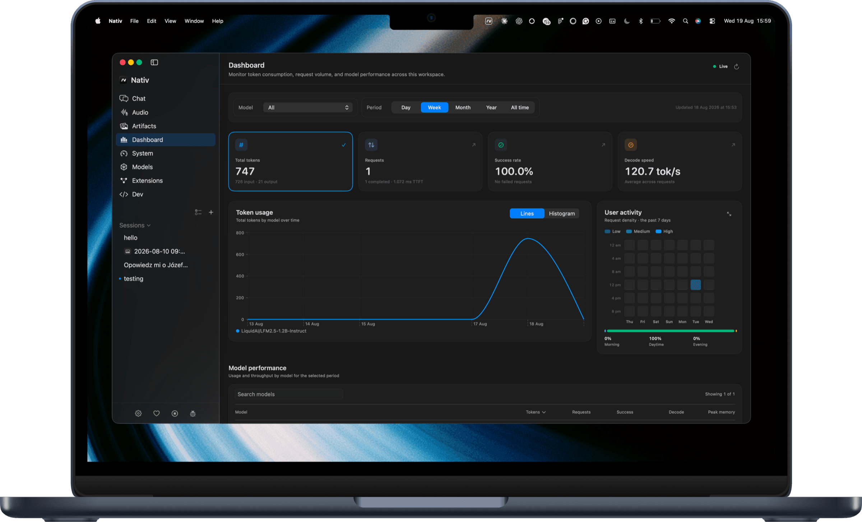Screen dimensions: 862x522
Task: Switch period to Day
Action: click(406, 107)
